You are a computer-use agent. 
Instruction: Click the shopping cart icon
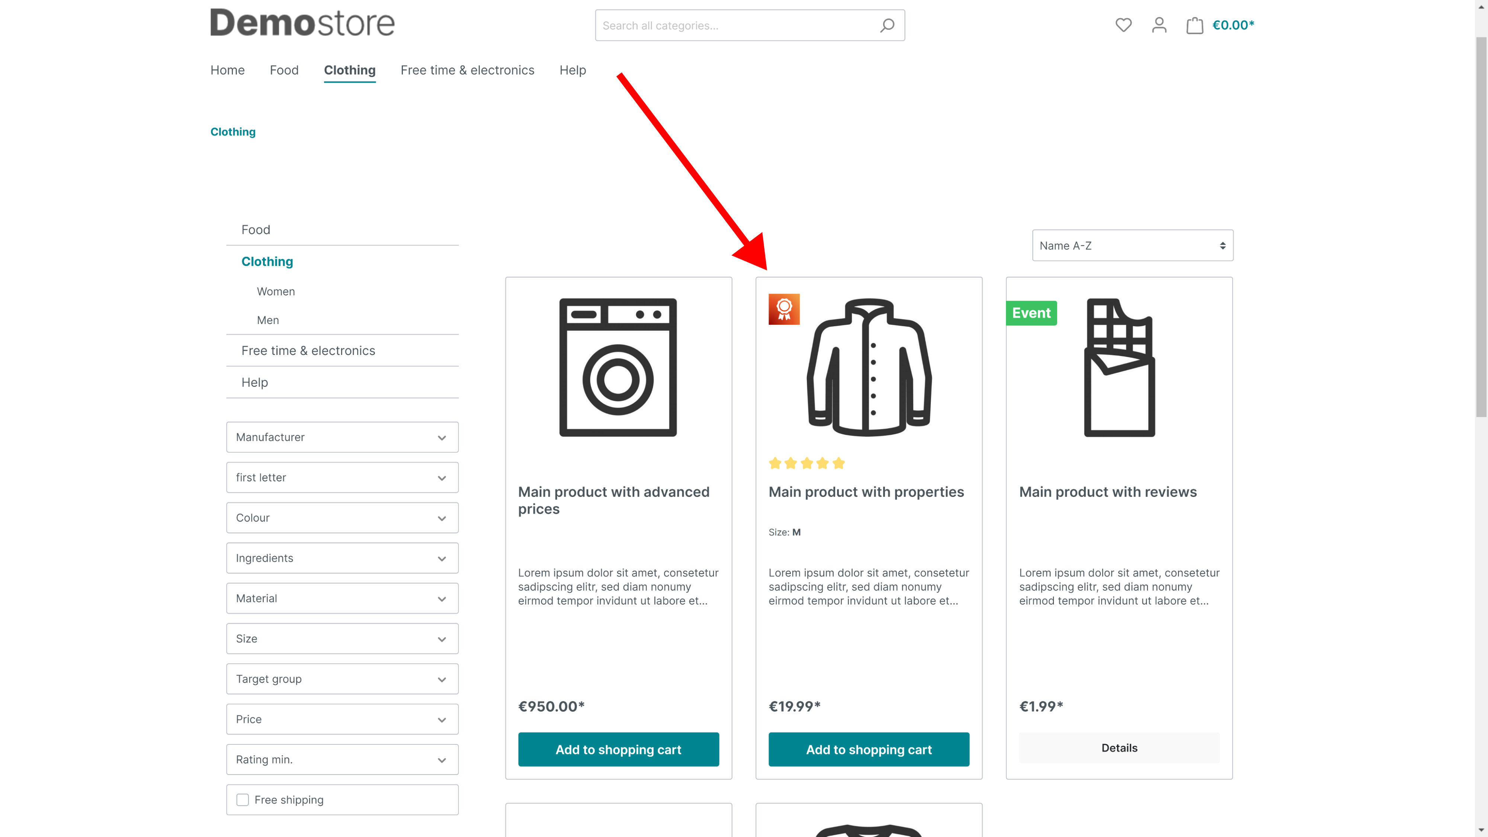[1194, 25]
